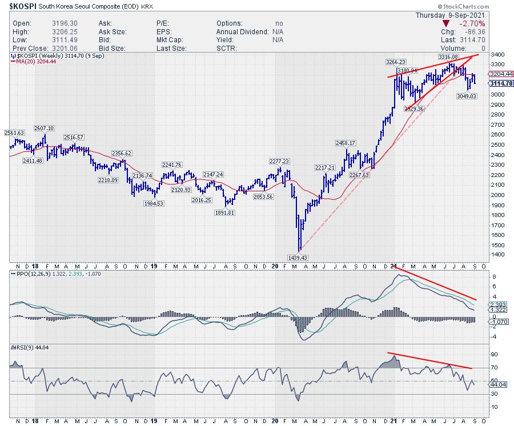Click the $KOSPI ticker symbol title
Image resolution: width=514 pixels, height=426 pixels.
pyautogui.click(x=19, y=6)
